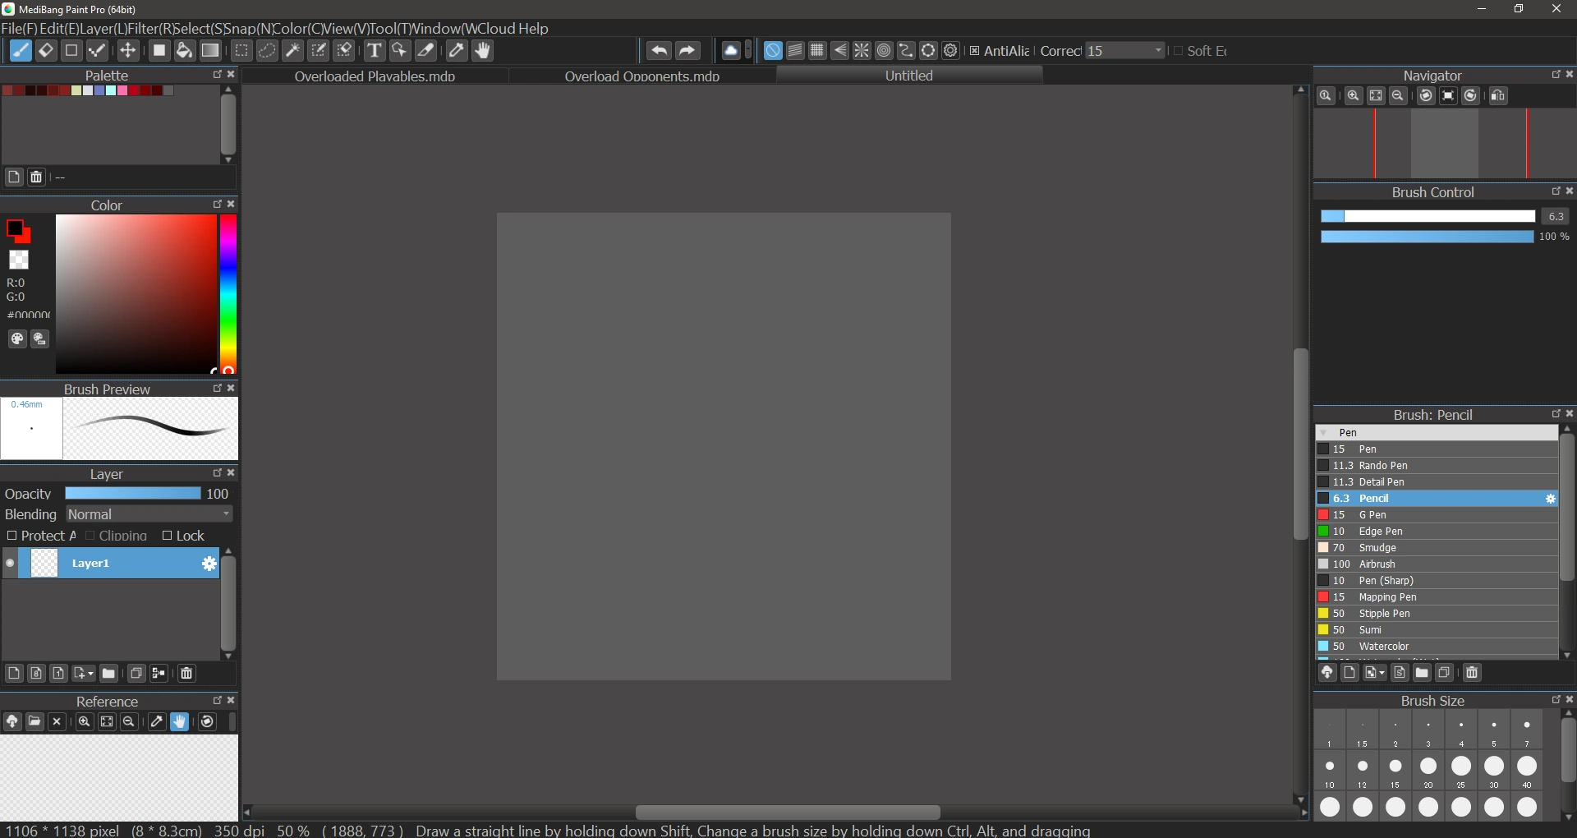Select the Eraser tool

pyautogui.click(x=46, y=50)
